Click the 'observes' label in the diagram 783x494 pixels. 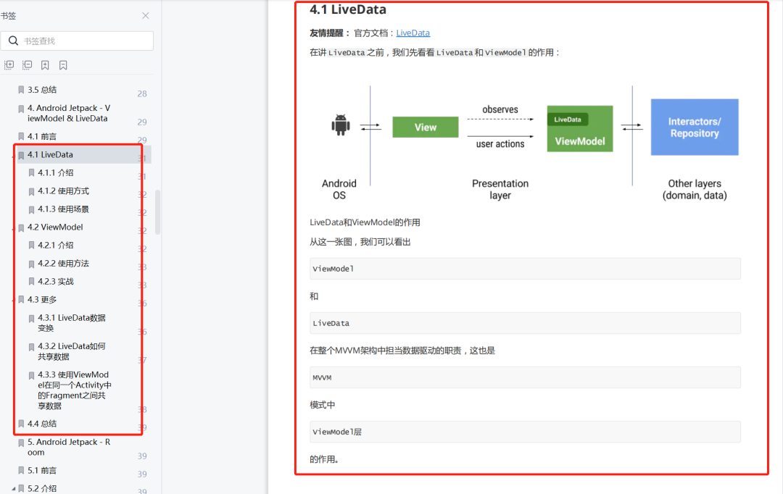[x=500, y=109]
